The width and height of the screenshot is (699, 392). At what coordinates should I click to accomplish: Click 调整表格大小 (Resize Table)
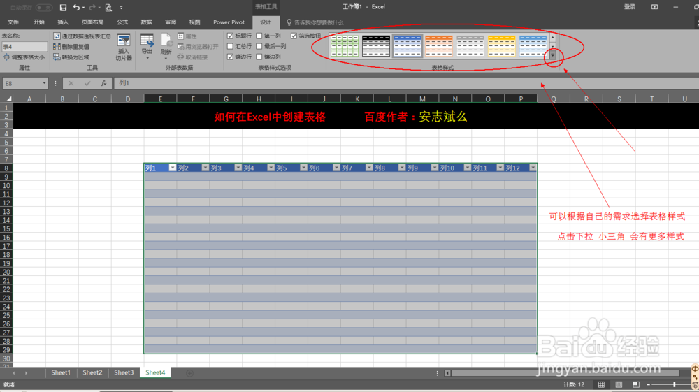(x=24, y=57)
